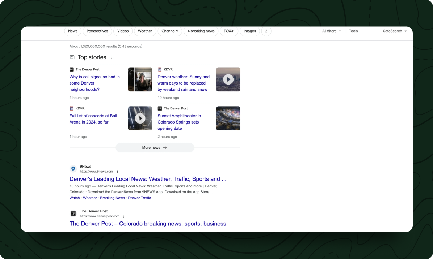Select the News filter chip
The image size is (433, 259).
73,31
